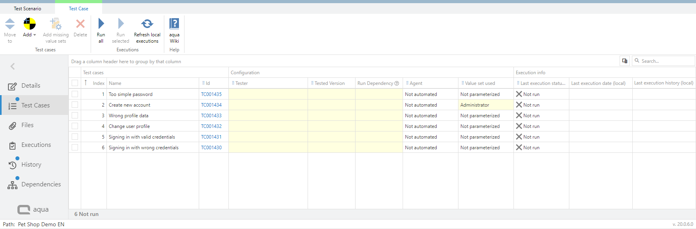This screenshot has width=696, height=229.
Task: Click the Search input field
Action: tap(666, 61)
